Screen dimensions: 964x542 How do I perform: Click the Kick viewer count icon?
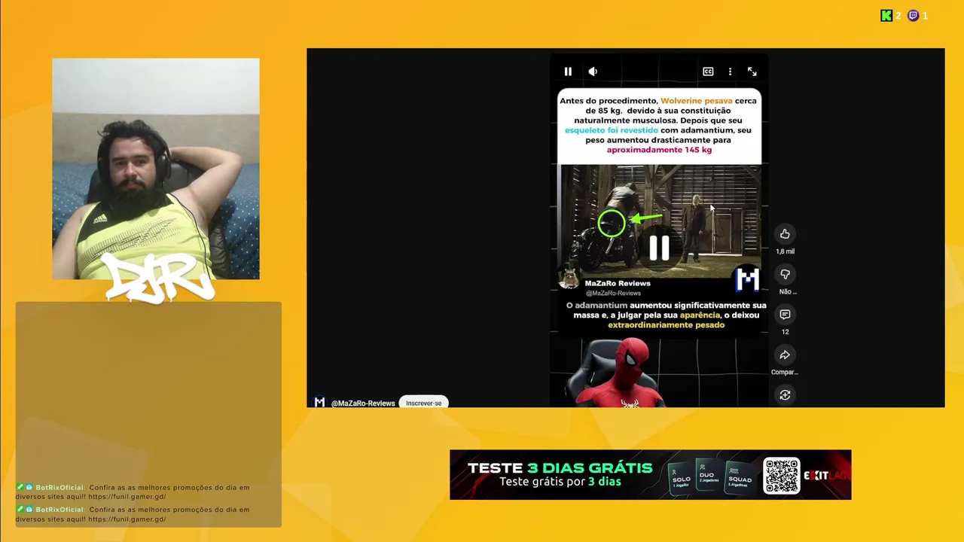click(x=886, y=16)
